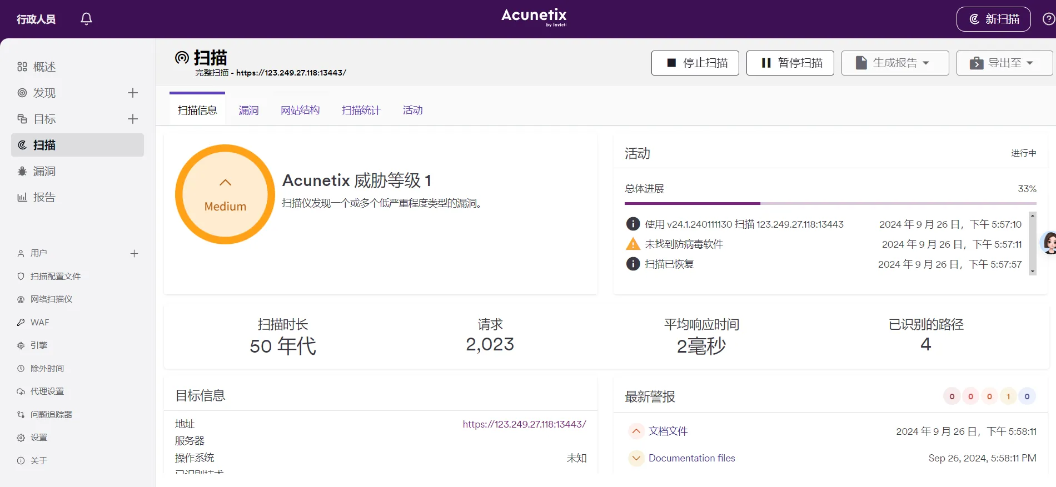The image size is (1056, 487).
Task: Click the Targets (目标) sidebar icon
Action: click(x=22, y=119)
